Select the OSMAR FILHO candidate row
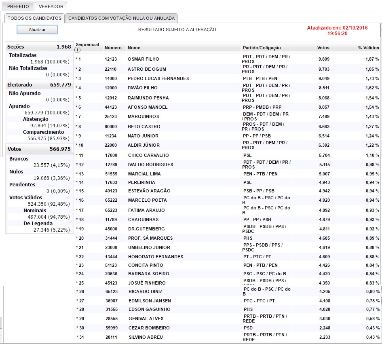Viewport: 382px width, 344px height. (x=144, y=59)
